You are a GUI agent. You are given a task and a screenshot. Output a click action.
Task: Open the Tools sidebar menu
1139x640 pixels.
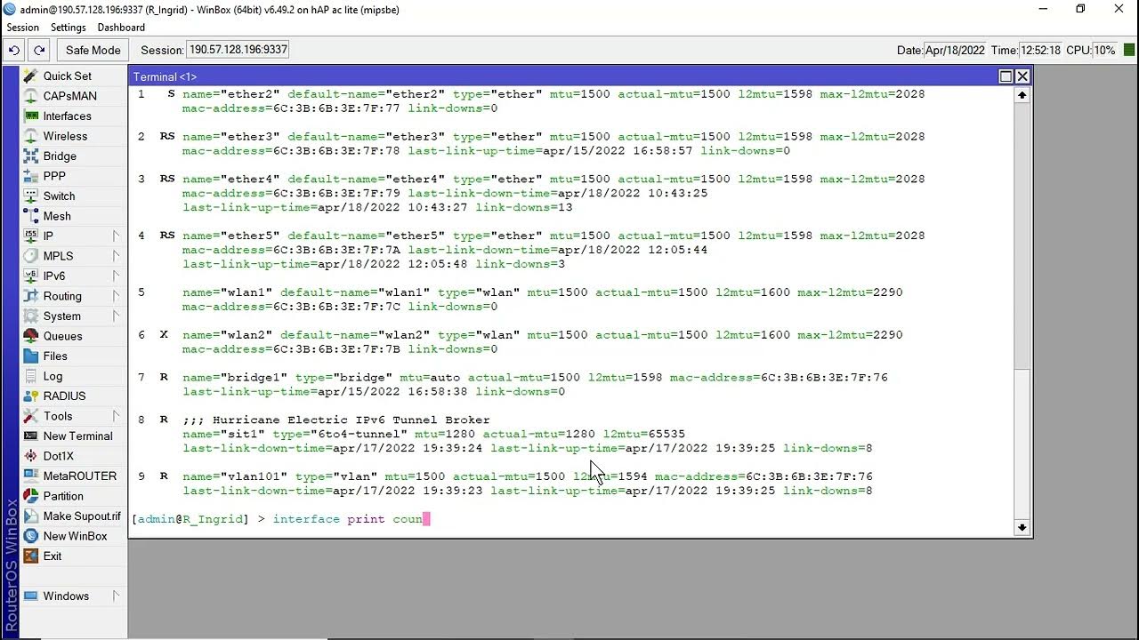click(x=58, y=416)
